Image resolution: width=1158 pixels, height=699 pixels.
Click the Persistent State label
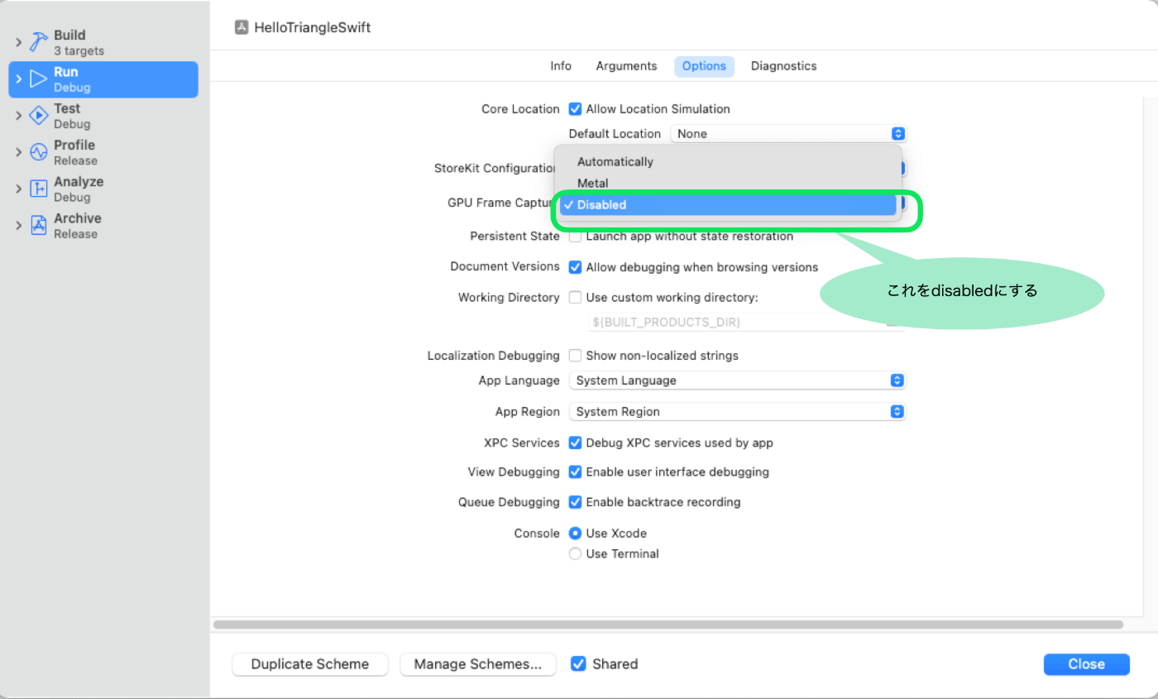click(514, 236)
